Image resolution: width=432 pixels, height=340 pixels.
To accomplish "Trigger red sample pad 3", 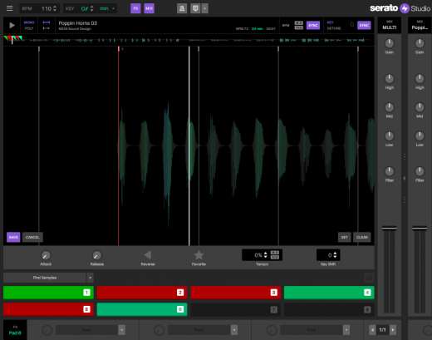I will [235, 293].
